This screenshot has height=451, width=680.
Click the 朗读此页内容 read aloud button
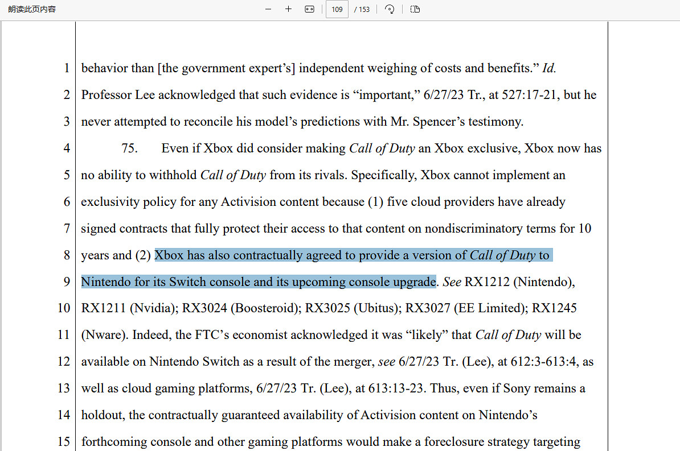[x=32, y=9]
